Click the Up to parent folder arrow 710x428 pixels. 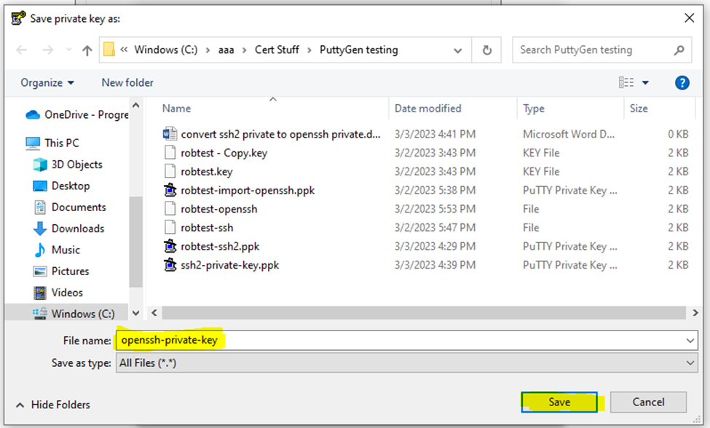87,50
